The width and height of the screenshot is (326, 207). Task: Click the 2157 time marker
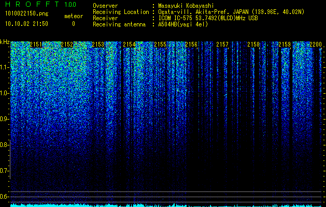222,45
